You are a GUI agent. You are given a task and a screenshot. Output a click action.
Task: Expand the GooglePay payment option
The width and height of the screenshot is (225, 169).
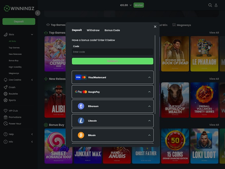click(112, 92)
